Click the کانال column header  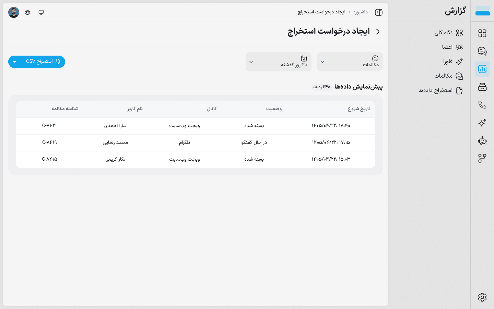[212, 109]
